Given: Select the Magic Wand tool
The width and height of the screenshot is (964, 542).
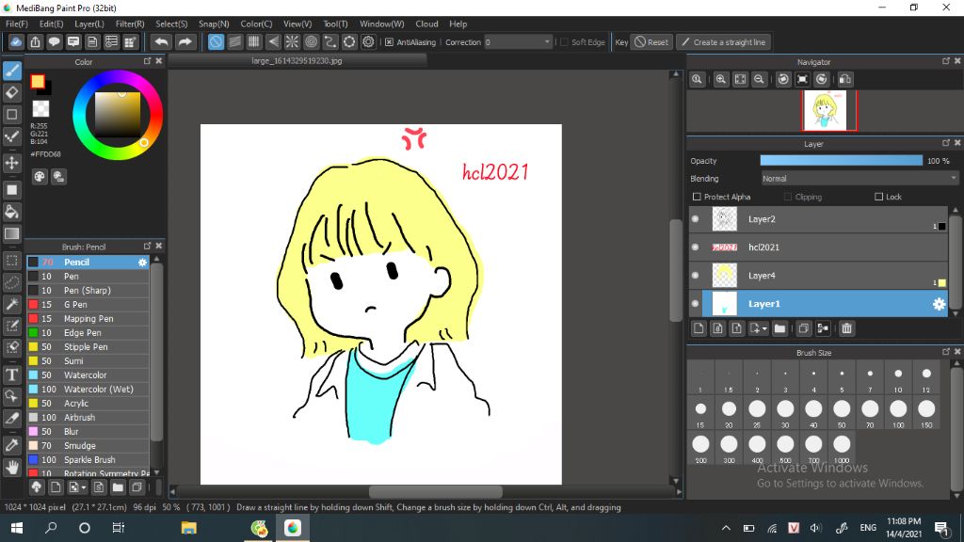Looking at the screenshot, I should tap(11, 304).
